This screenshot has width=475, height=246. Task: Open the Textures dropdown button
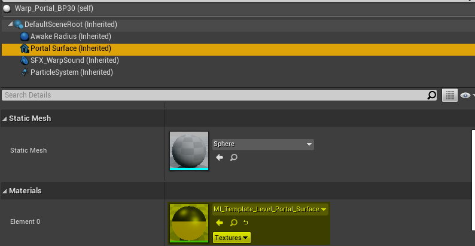pos(232,238)
